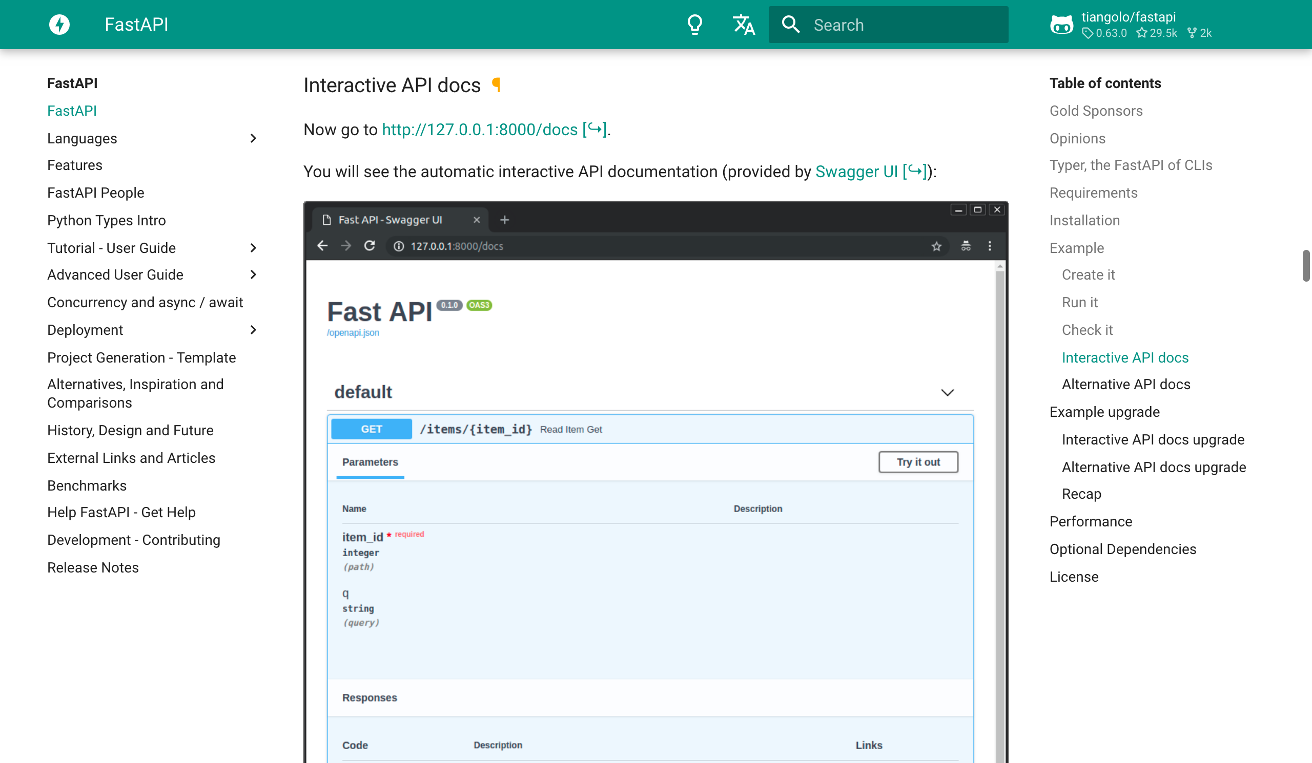The height and width of the screenshot is (763, 1312).
Task: Jump to Check it subsection
Action: click(1087, 330)
